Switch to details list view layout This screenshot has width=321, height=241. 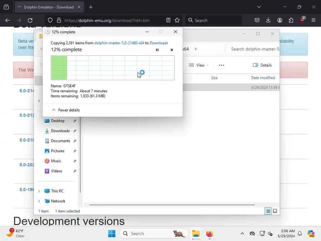pyautogui.click(x=268, y=211)
